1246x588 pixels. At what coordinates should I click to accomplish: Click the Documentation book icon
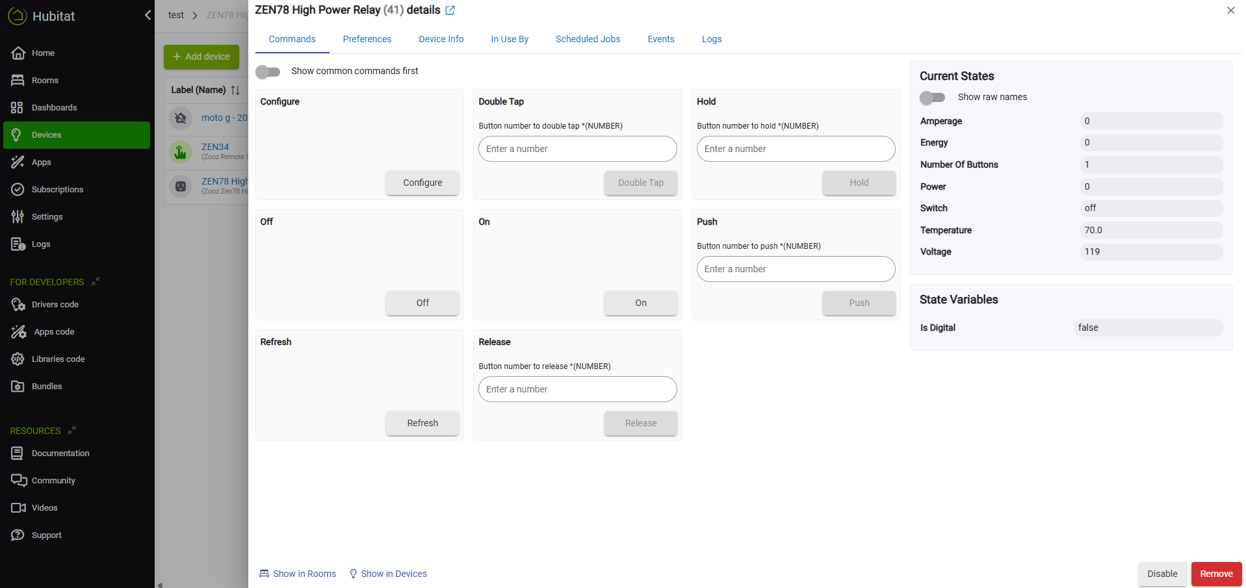pos(17,454)
